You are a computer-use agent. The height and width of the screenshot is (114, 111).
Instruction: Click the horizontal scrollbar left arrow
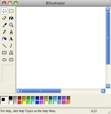pyautogui.click(x=19, y=91)
